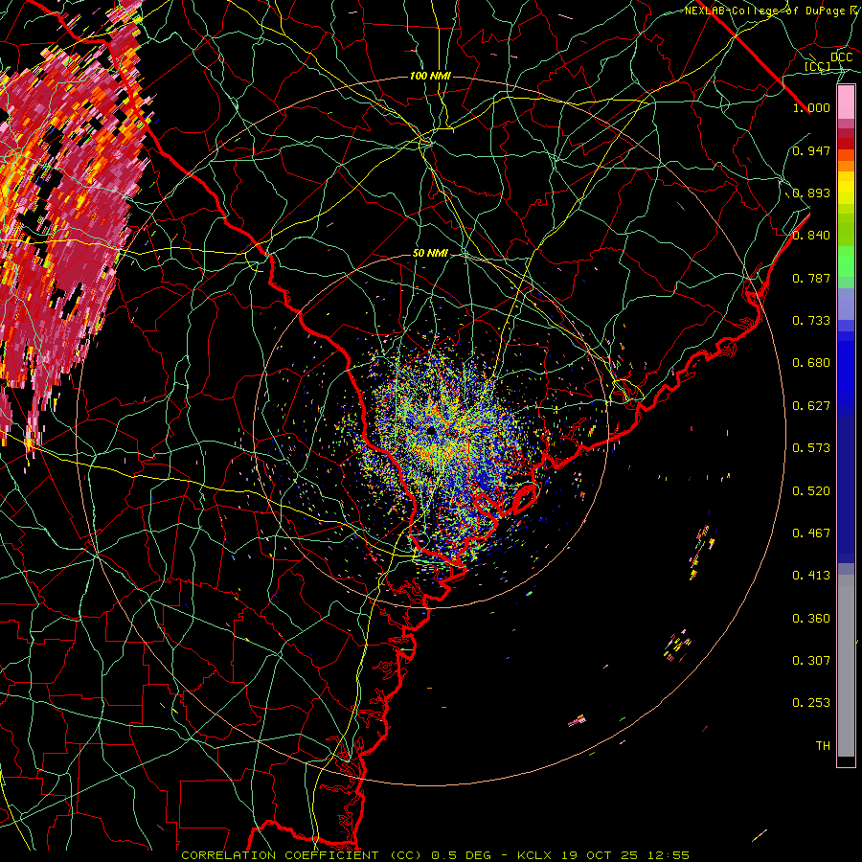The image size is (862, 862).
Task: Click the NEXLAB-College of DuPage header text
Action: [x=766, y=11]
